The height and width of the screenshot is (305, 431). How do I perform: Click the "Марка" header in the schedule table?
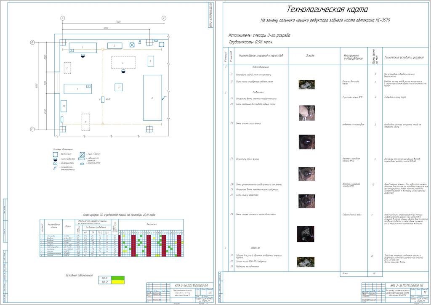68,226
